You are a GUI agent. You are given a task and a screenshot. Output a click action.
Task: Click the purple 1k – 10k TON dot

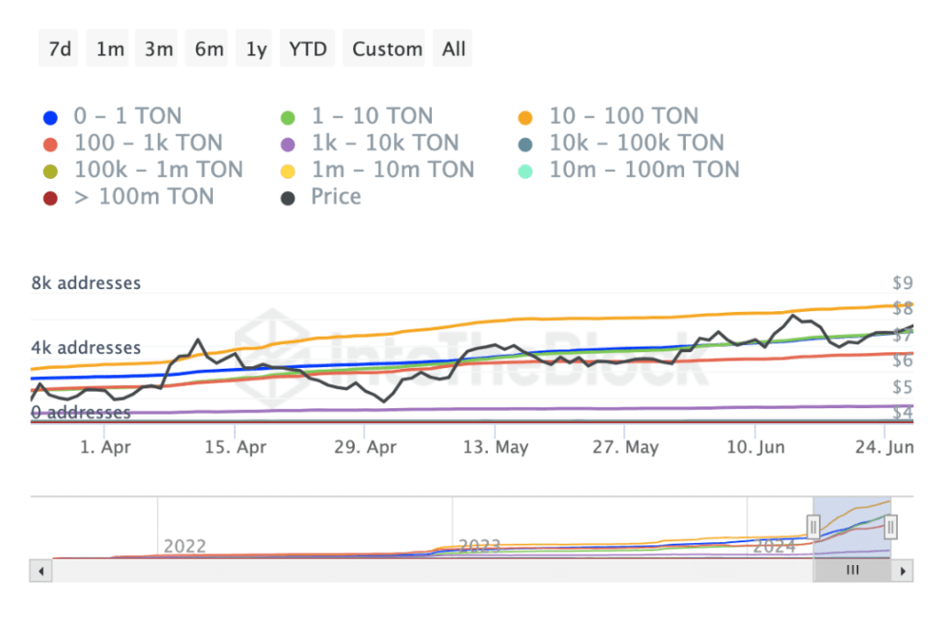[288, 144]
